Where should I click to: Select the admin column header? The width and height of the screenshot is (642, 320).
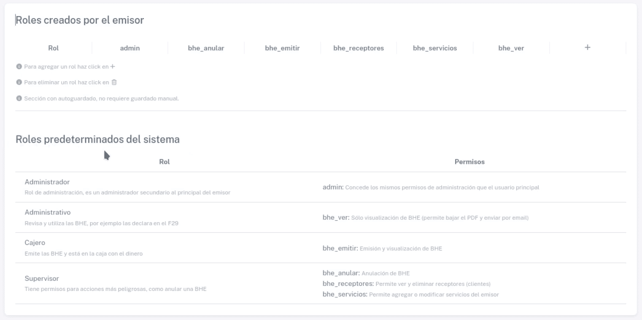tap(130, 48)
